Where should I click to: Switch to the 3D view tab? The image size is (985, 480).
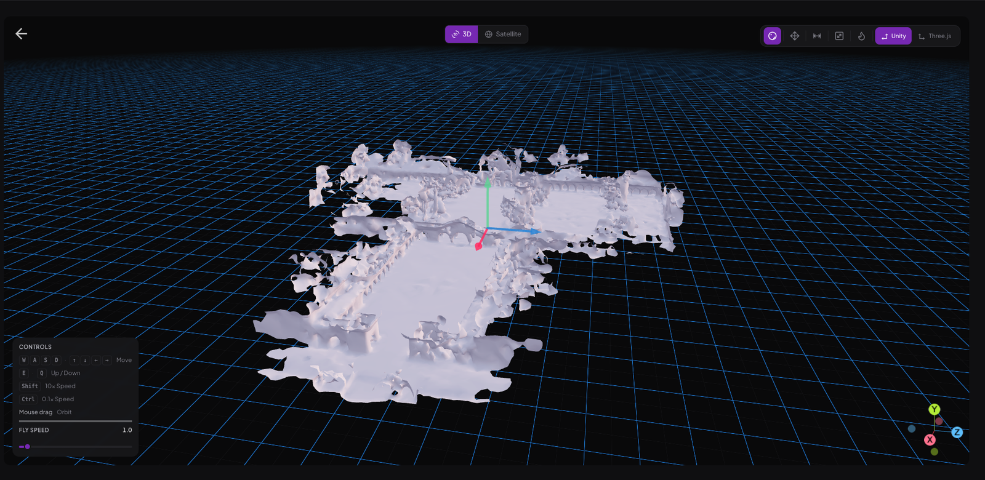(x=462, y=34)
